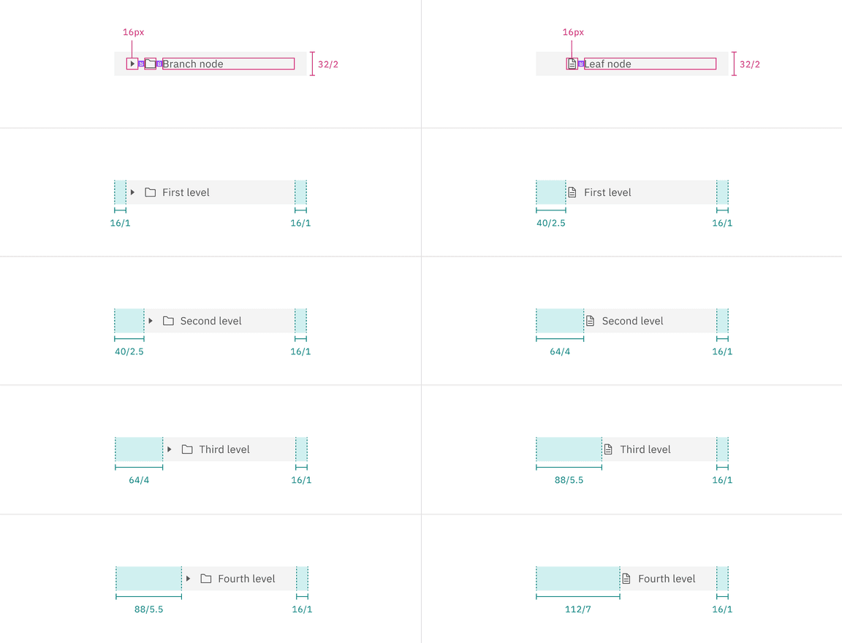
Task: Expand the Branch node caret
Action: 132,64
